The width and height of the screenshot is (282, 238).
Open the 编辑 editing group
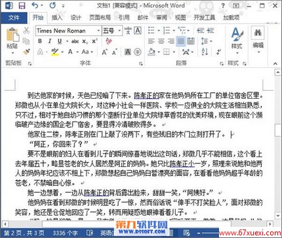click(x=258, y=39)
